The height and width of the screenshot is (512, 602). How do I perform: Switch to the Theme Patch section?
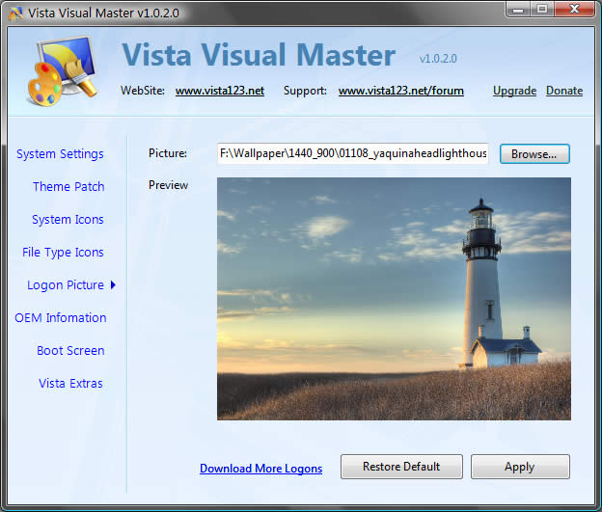[x=68, y=187]
